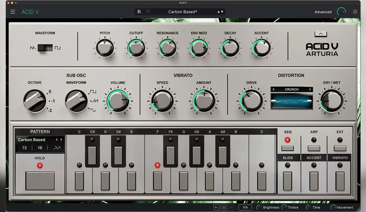Like the preset with heart icon
The image size is (366, 212).
pyautogui.click(x=148, y=12)
